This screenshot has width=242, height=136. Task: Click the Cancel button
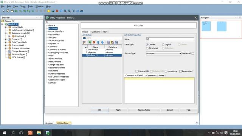pyautogui.click(x=170, y=110)
